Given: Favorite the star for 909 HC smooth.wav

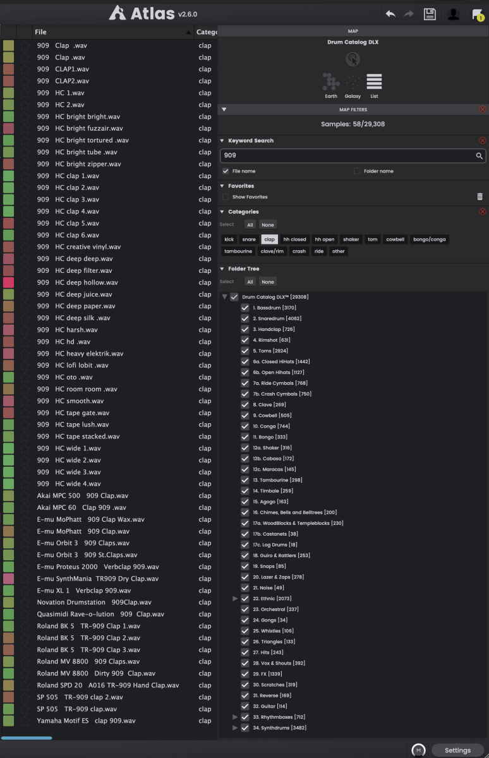Looking at the screenshot, I should pos(24,401).
